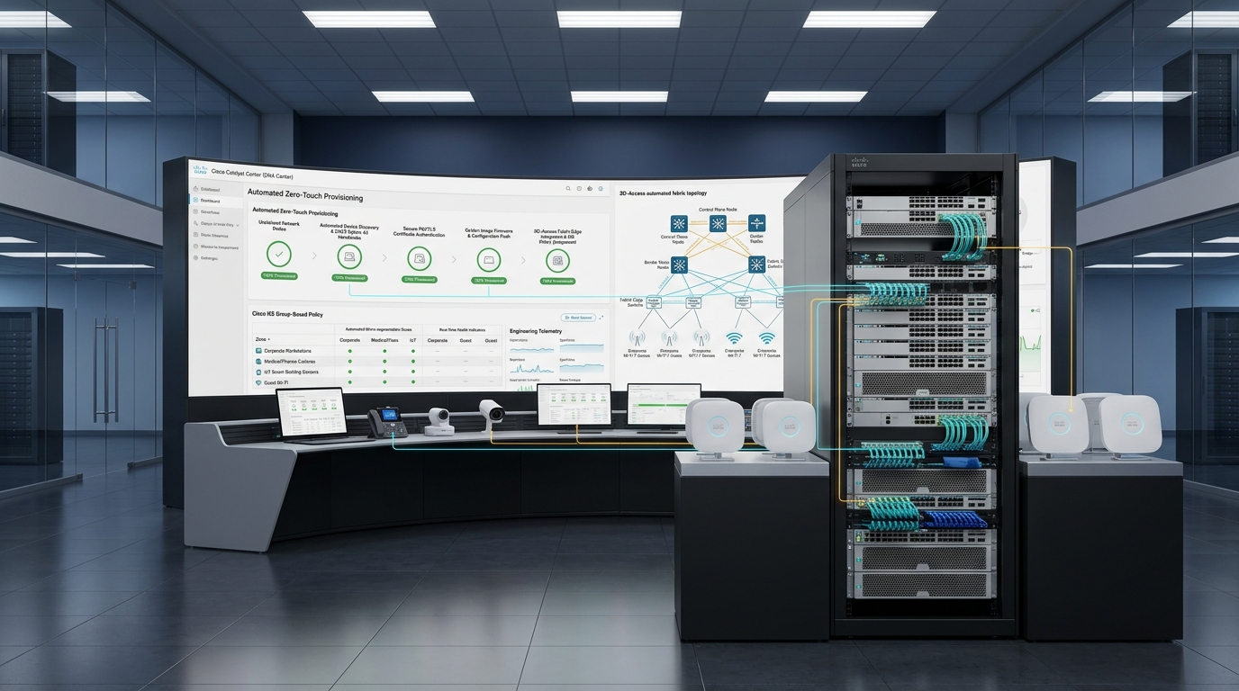This screenshot has height=691, width=1239.
Task: Click green pill under Golden Image step
Action: pos(489,281)
